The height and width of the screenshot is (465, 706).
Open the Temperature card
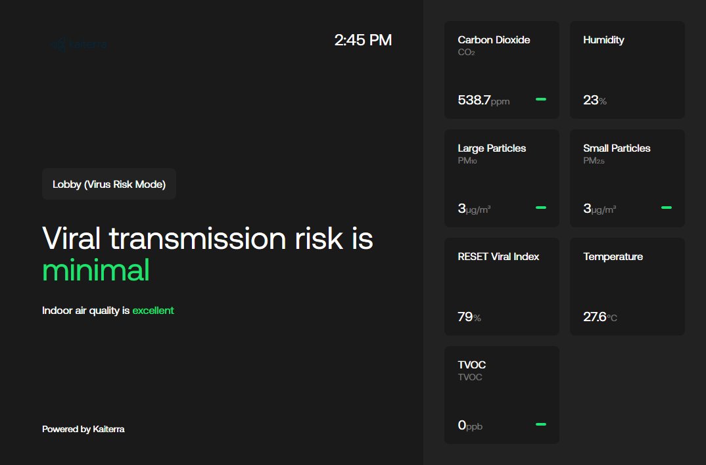coord(627,286)
